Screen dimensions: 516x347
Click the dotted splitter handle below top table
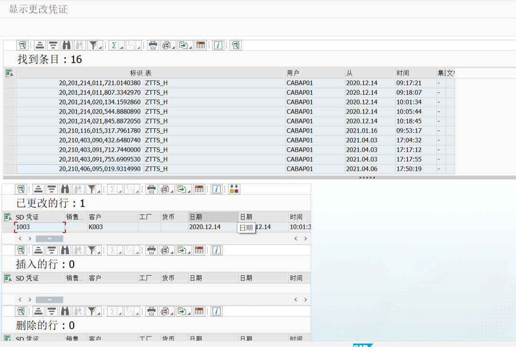click(367, 178)
